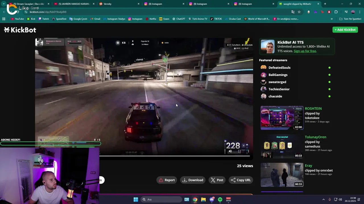Enter fullscreen on the video player
The image size is (364, 204).
click(239, 151)
